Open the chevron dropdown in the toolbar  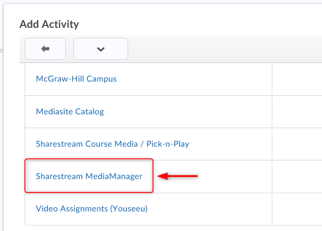101,49
